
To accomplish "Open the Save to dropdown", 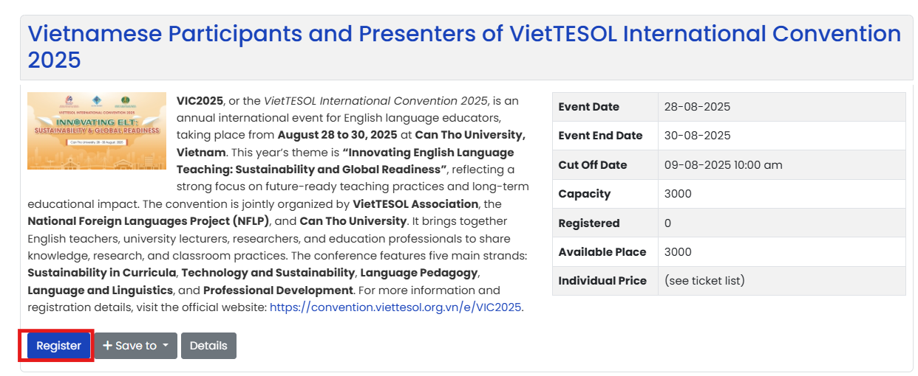I will coord(135,346).
